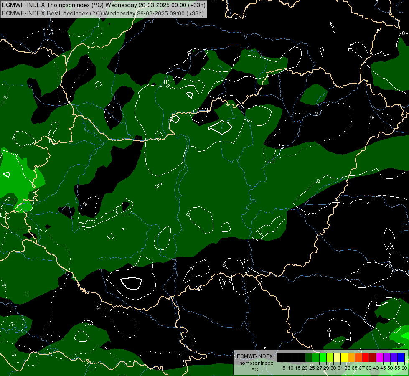Click the legend value '37'
The image size is (409, 376).
click(362, 368)
